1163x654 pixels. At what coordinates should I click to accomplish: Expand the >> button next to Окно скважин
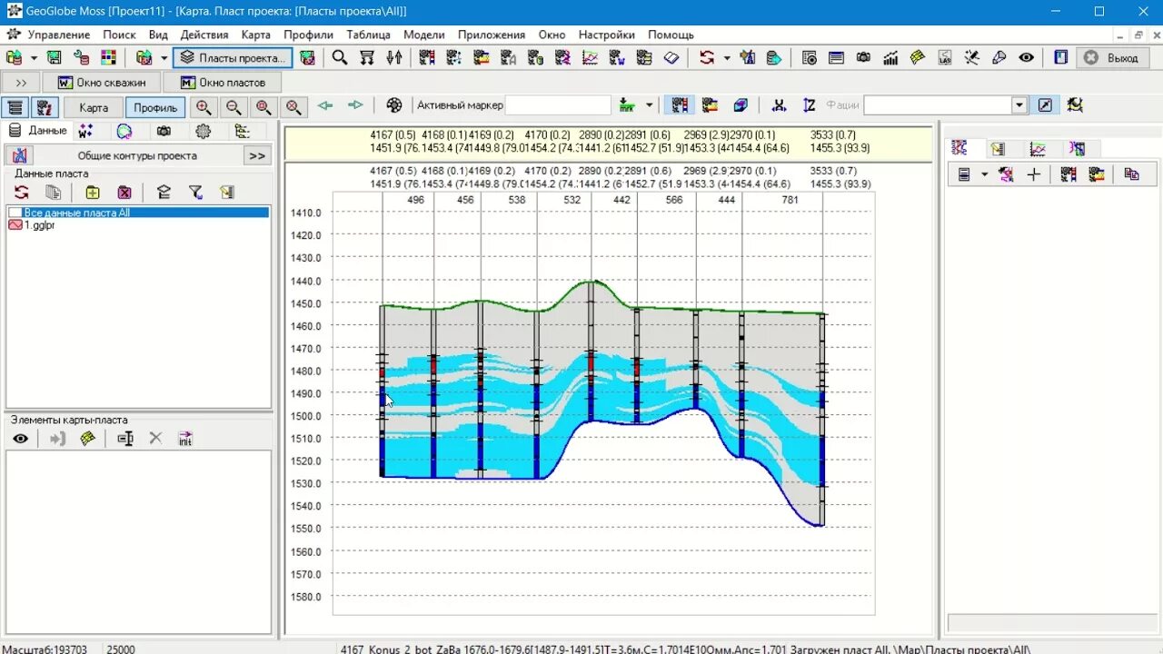click(22, 82)
